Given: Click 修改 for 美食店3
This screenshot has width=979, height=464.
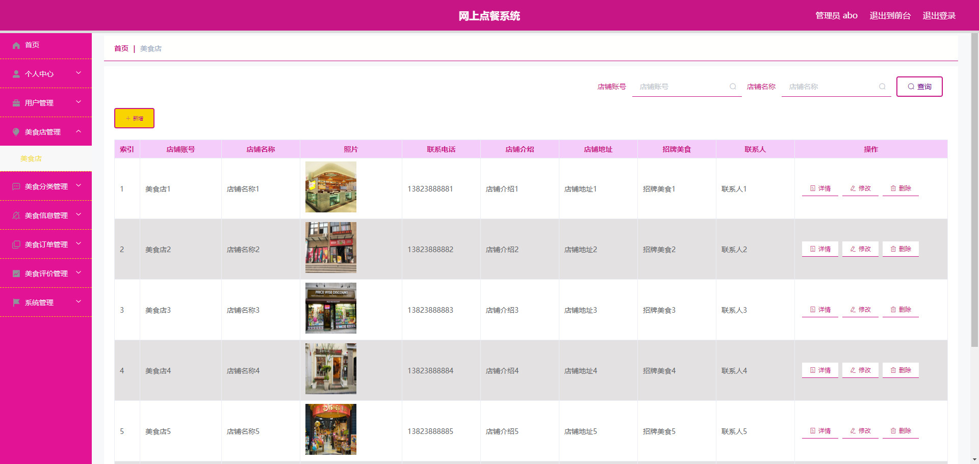Looking at the screenshot, I should tap(860, 310).
